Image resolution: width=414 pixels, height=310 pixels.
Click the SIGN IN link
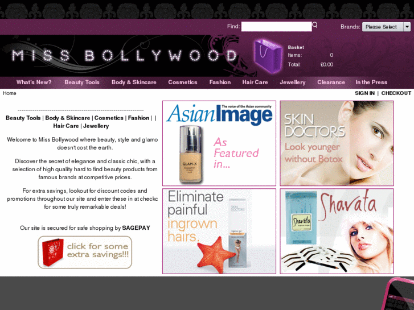click(364, 93)
